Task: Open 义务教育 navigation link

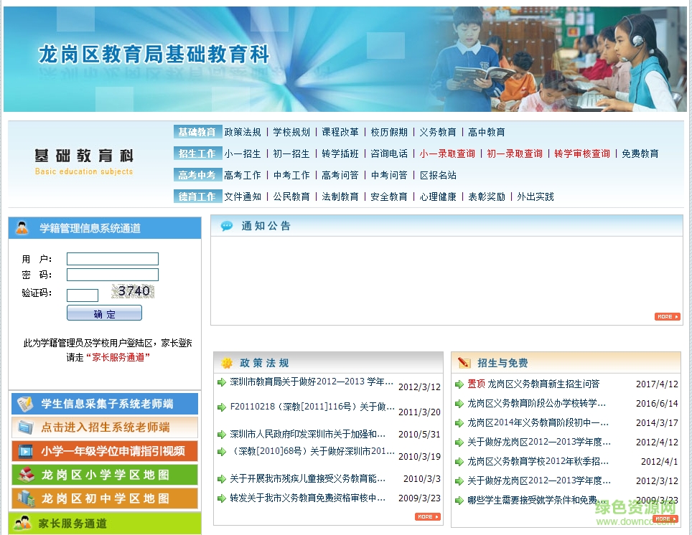Action: tap(438, 132)
